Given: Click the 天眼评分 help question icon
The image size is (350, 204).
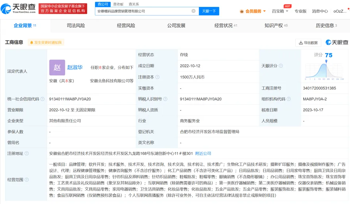Looking at the screenshot, I should [281, 66].
